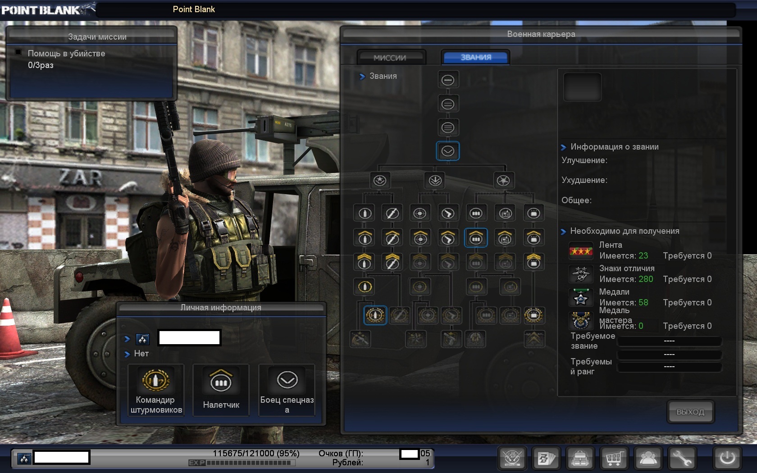Image resolution: width=757 pixels, height=473 pixels.
Task: Click the 'Командир штурмовиков' title slot
Action: [156, 390]
